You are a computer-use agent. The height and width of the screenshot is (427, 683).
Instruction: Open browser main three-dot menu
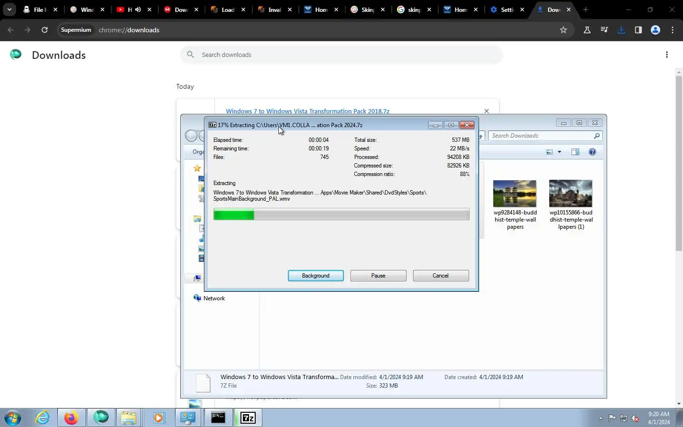pos(673,30)
